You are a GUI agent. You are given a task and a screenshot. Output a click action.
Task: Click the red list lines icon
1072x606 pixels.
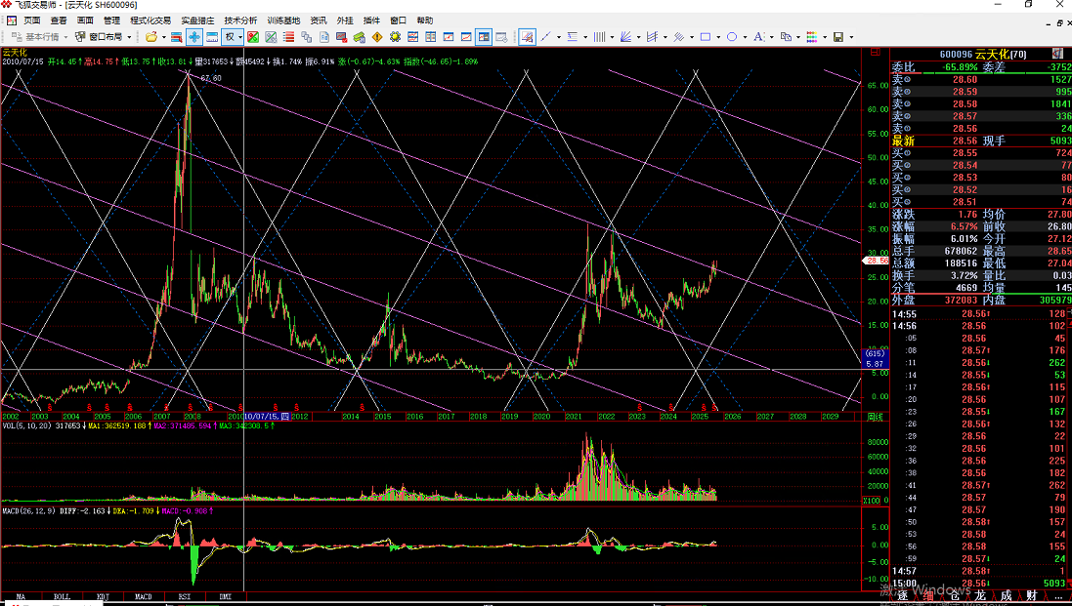click(288, 37)
